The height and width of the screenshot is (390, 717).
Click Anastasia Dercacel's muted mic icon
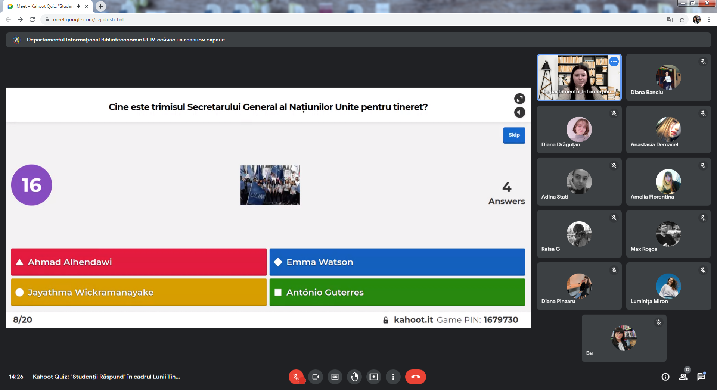[703, 113]
